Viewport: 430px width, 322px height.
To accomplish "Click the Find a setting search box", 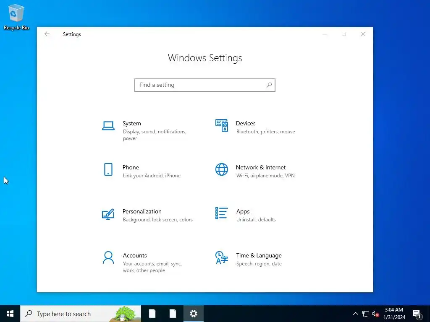I will [x=205, y=85].
